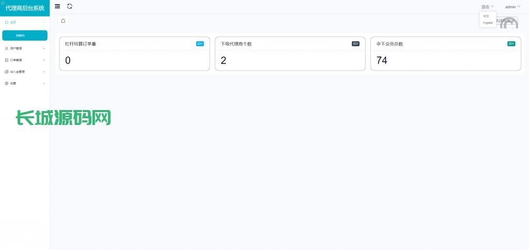The height and width of the screenshot is (250, 529).
Task: Click the house icon beside 主页
Action: (x=7, y=22)
